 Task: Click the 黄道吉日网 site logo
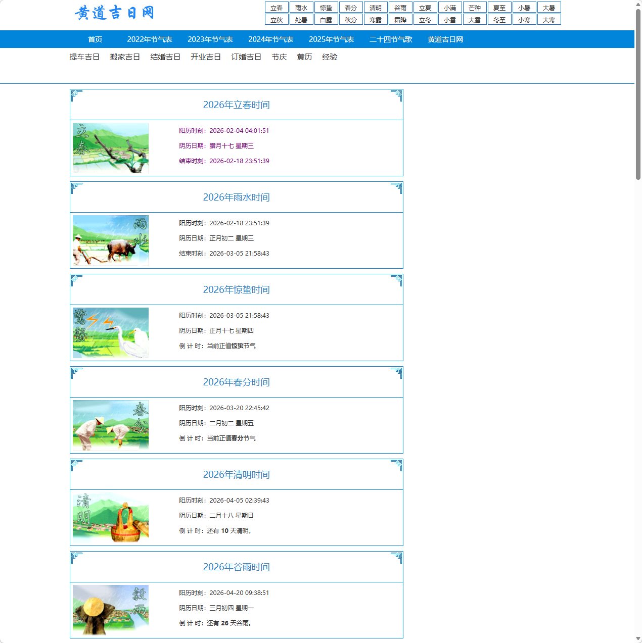pyautogui.click(x=114, y=13)
